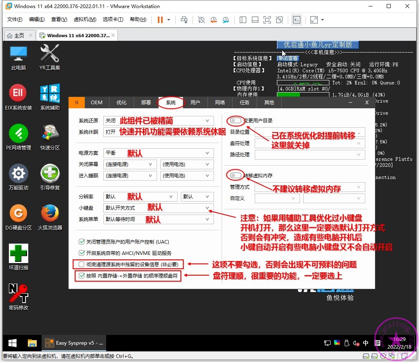Expand the 系统菜单 默认等待时间 dropdown
The width and height of the screenshot is (419, 362).
[x=159, y=219]
